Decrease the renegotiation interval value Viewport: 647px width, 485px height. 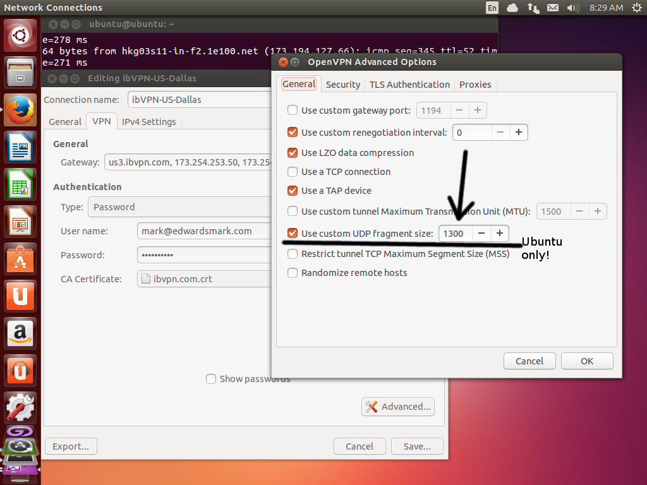point(500,133)
